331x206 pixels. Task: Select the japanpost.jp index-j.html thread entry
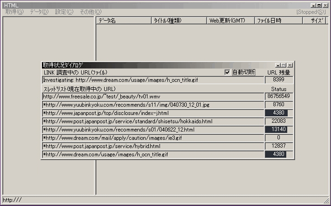(x=152, y=113)
